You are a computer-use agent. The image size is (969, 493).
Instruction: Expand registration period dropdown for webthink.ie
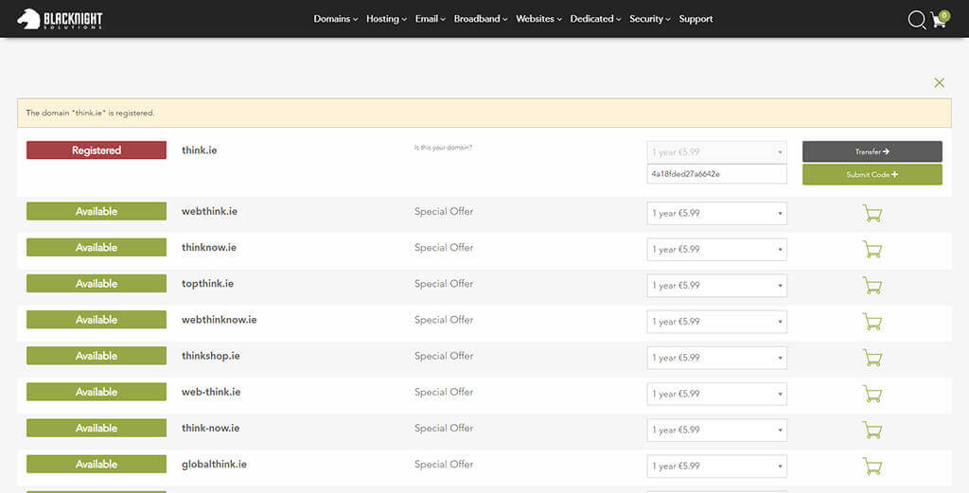point(716,213)
